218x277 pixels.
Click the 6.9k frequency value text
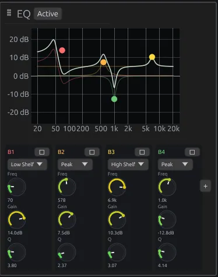pos(112,200)
